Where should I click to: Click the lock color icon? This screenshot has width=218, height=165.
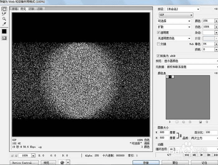coord(190,122)
